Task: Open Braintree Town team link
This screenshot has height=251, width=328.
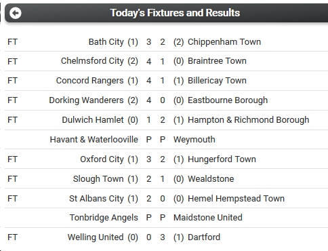Action: (x=217, y=61)
